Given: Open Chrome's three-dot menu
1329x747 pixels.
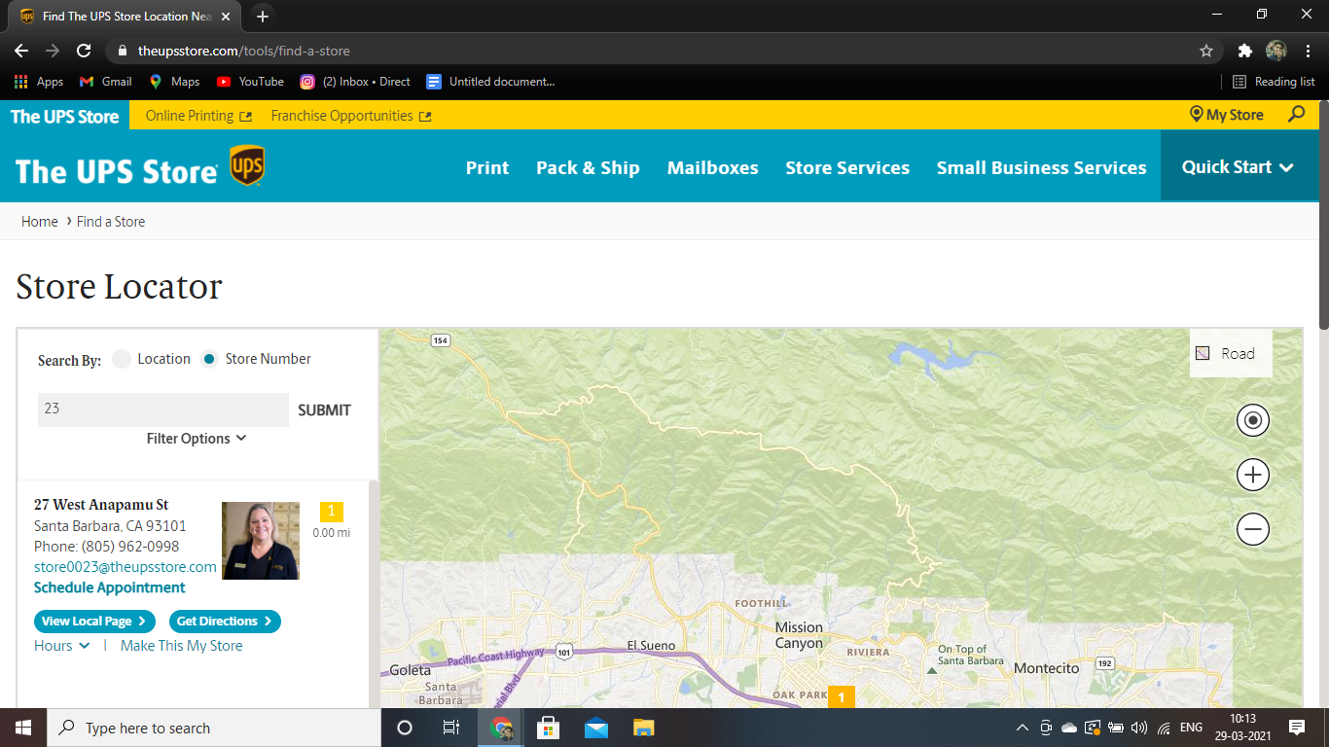Looking at the screenshot, I should tap(1308, 51).
